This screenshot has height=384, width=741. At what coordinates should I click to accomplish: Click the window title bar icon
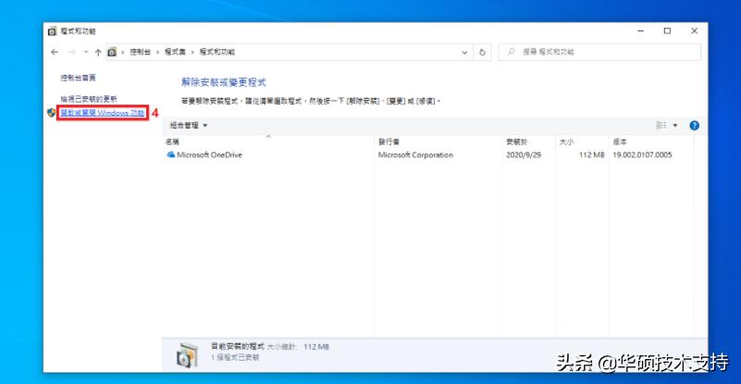tap(53, 31)
